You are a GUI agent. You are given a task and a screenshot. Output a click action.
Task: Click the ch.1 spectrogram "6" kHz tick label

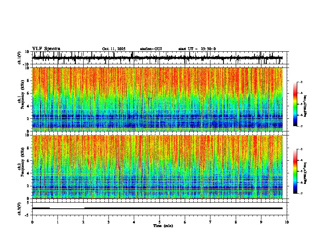28,93
